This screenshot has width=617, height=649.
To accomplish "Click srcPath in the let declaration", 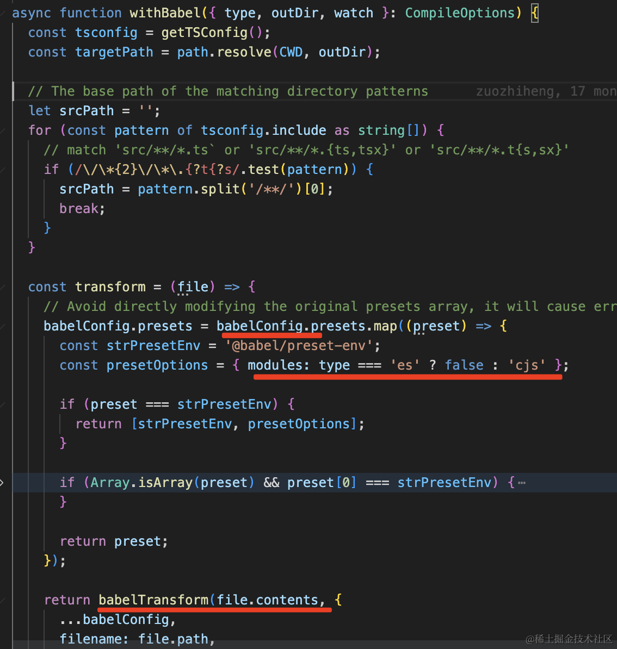I will pyautogui.click(x=87, y=111).
